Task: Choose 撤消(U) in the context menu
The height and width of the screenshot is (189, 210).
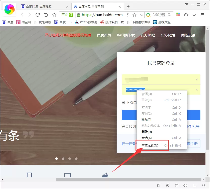Action: (x=162, y=94)
